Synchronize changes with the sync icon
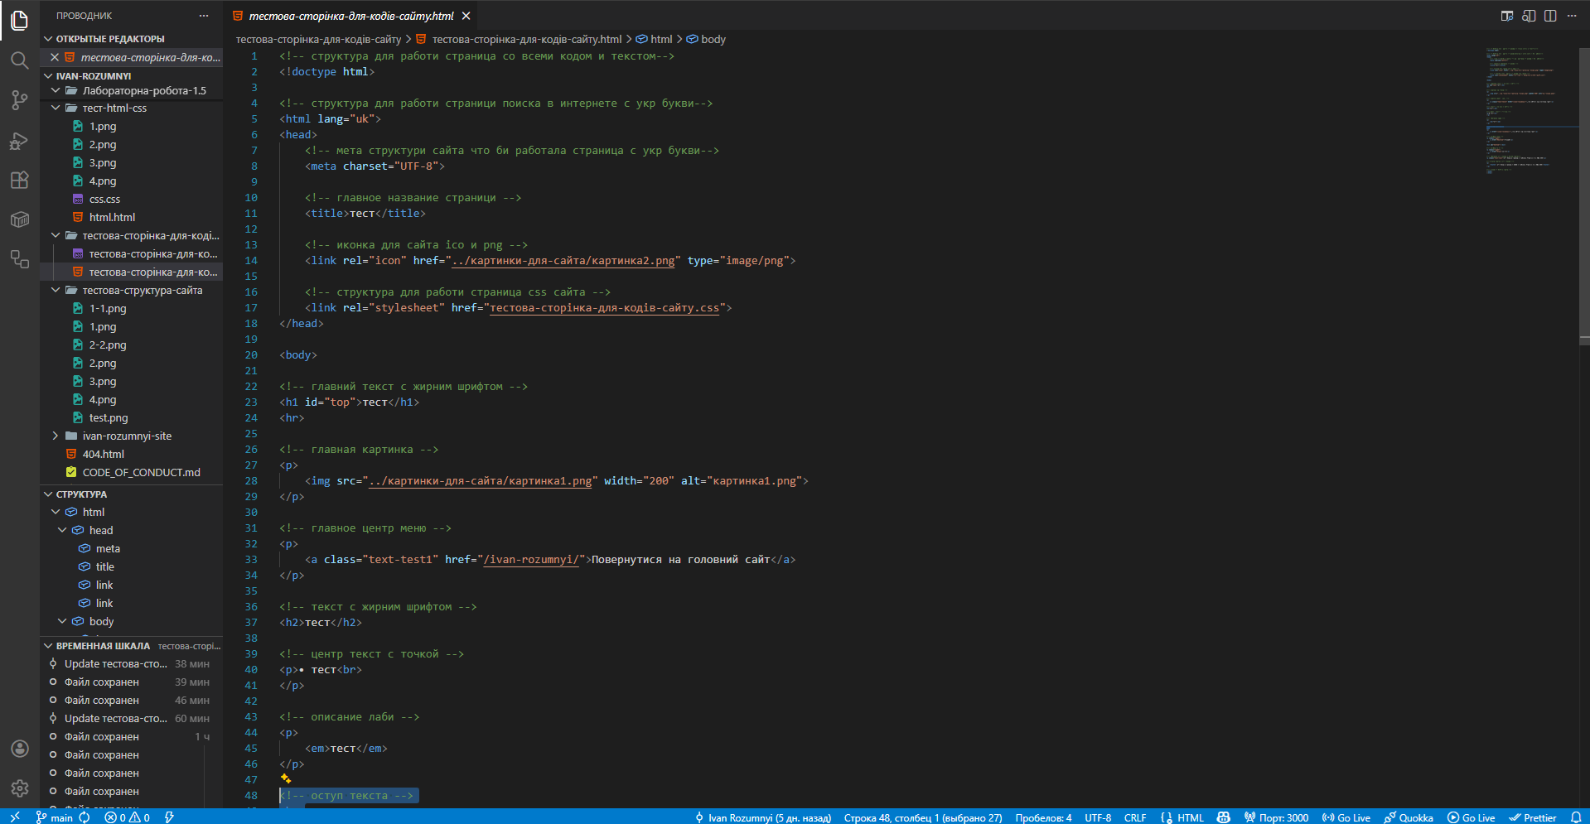The width and height of the screenshot is (1590, 824). click(85, 817)
